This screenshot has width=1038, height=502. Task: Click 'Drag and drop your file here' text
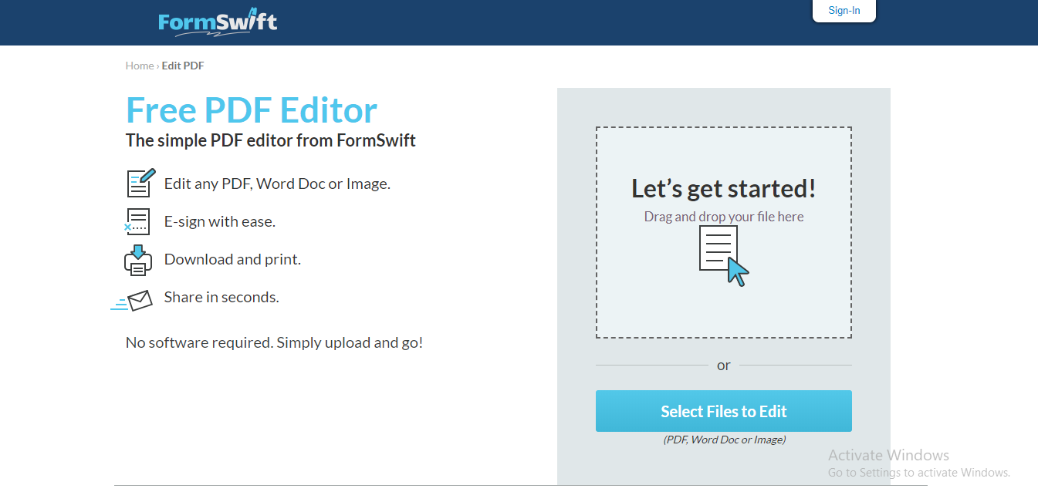[x=724, y=217]
